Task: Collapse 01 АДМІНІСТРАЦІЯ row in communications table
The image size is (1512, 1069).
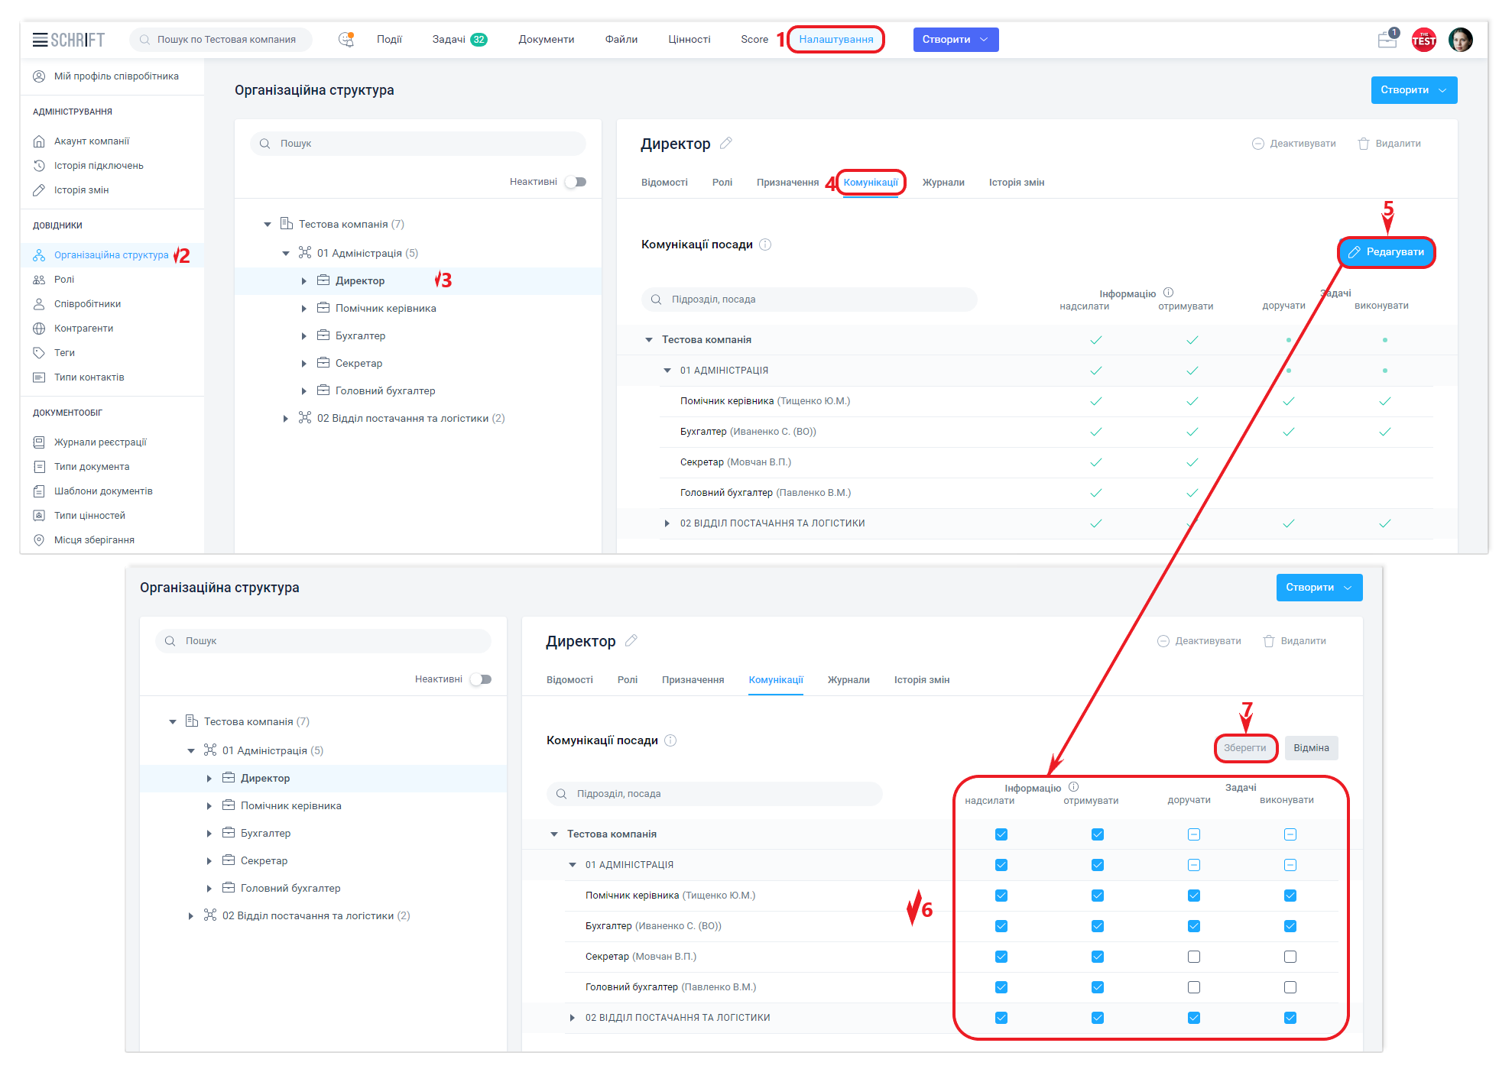Action: click(667, 371)
